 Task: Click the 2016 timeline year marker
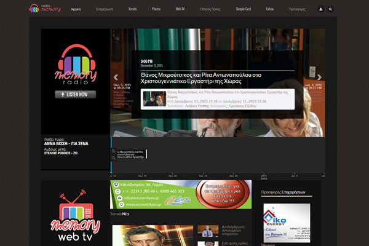[x=264, y=178]
